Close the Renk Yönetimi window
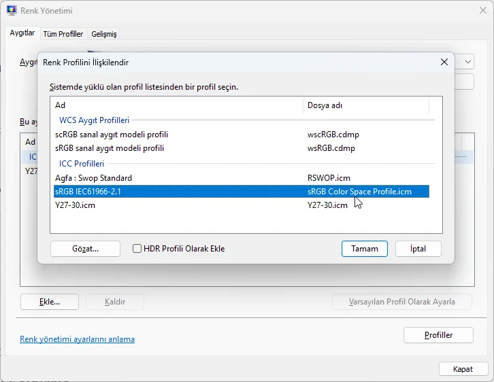Image resolution: width=494 pixels, height=382 pixels. pos(482,10)
